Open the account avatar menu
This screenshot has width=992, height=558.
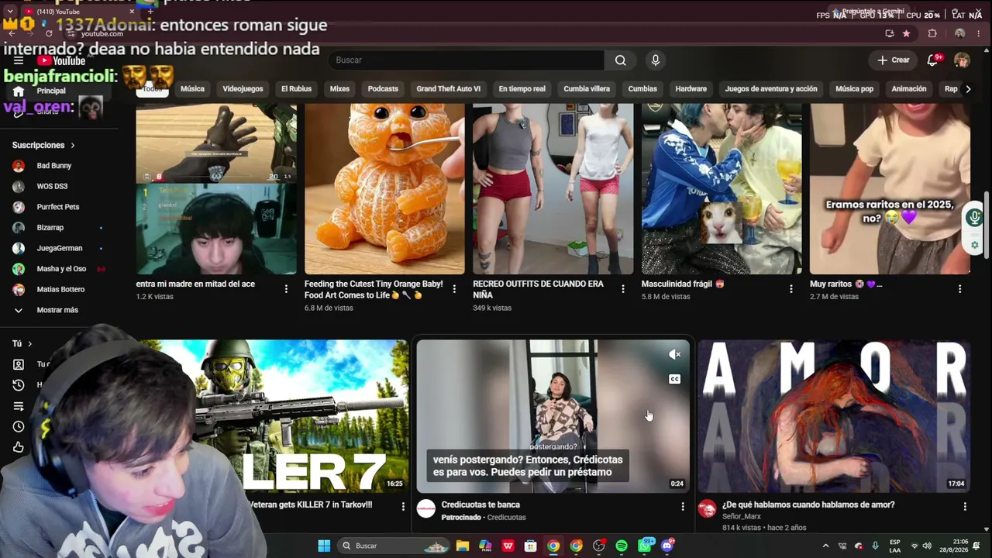click(x=962, y=60)
